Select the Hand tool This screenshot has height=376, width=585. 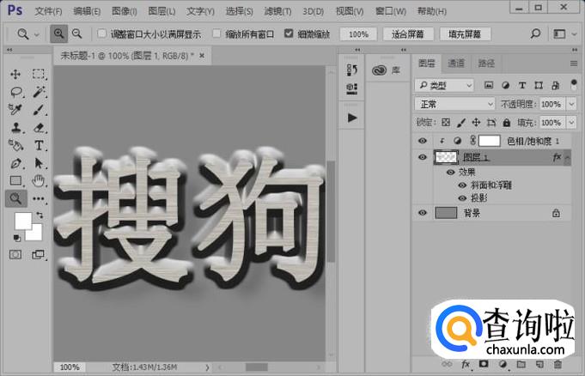coord(39,181)
